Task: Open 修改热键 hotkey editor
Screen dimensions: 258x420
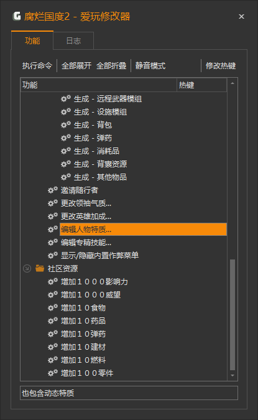Action: point(221,65)
